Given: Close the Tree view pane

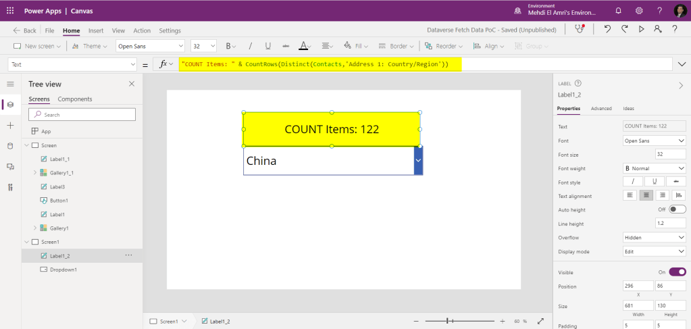Looking at the screenshot, I should [x=132, y=84].
